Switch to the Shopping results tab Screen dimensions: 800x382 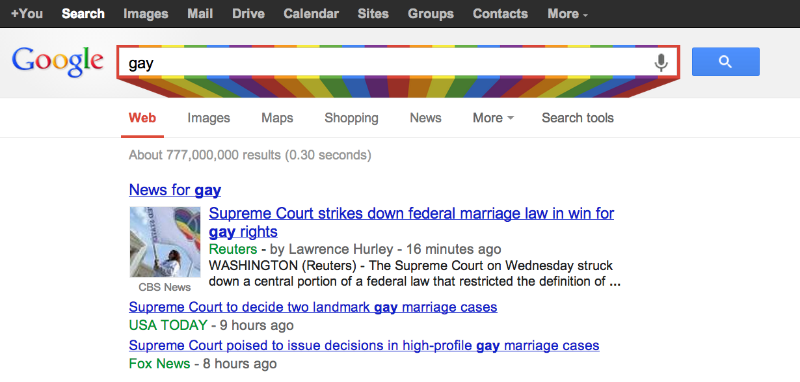[351, 118]
